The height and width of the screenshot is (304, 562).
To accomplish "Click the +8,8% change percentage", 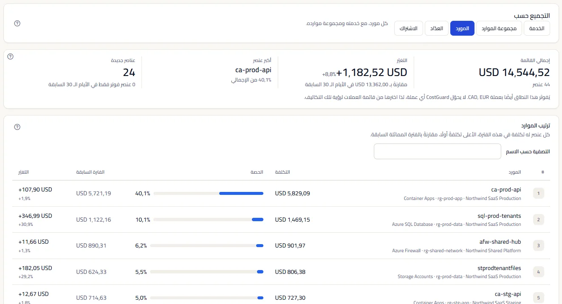I will (329, 74).
